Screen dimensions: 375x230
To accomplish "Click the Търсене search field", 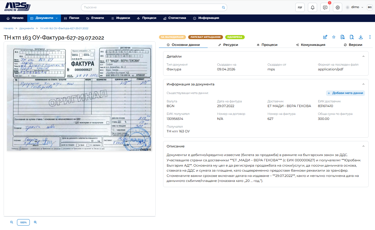I will (154, 8).
